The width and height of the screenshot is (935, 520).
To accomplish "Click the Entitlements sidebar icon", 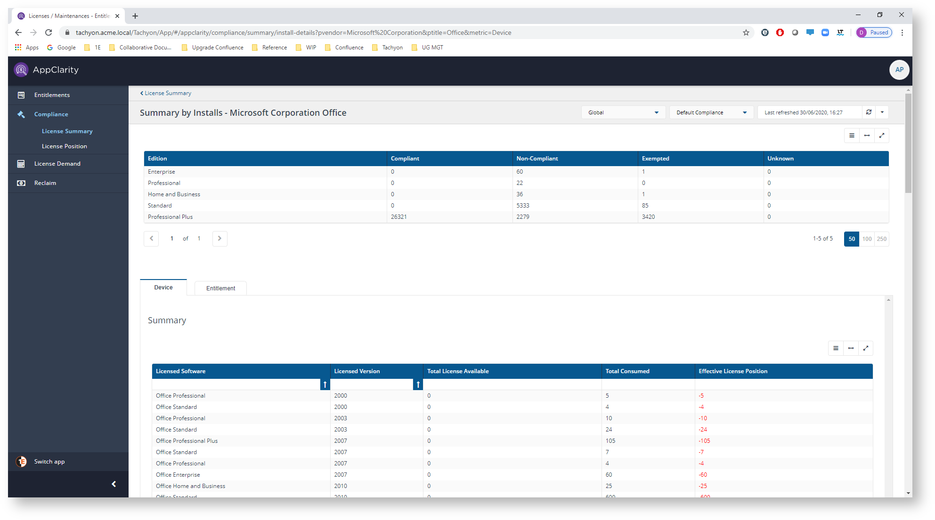I will 21,95.
